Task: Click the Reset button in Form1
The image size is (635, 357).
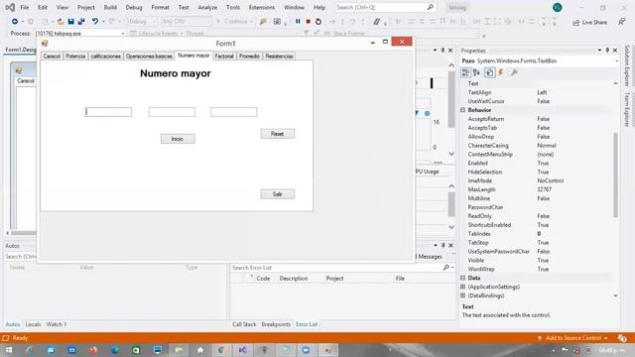Action: click(x=278, y=134)
